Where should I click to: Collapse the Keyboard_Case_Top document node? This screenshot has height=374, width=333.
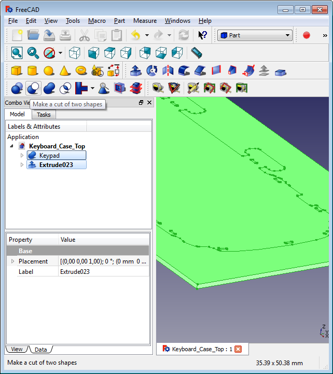pos(11,146)
